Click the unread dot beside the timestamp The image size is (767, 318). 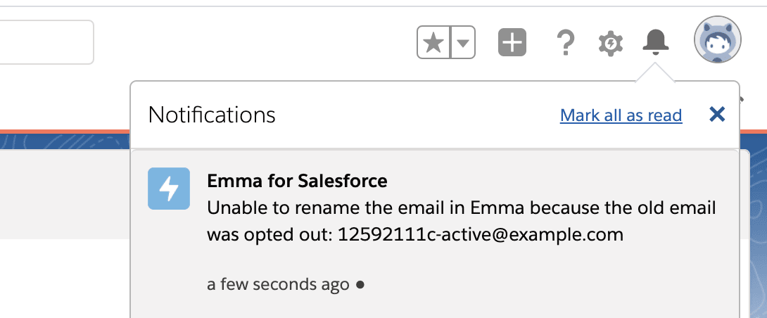tap(360, 285)
